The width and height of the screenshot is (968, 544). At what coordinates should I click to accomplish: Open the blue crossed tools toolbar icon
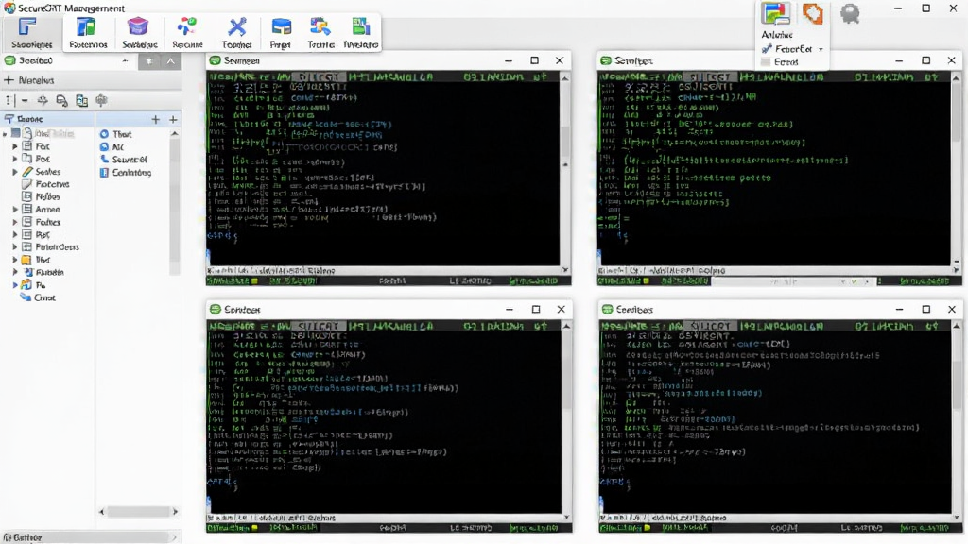pyautogui.click(x=236, y=27)
